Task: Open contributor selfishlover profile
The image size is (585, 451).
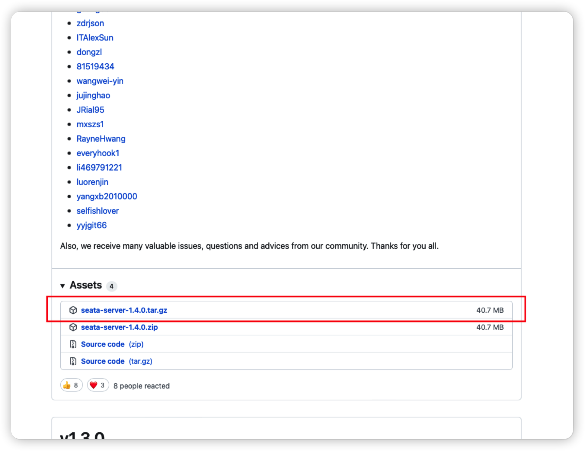Action: click(97, 211)
